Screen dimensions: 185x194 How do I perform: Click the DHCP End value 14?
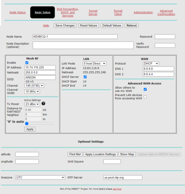[x=85, y=86]
